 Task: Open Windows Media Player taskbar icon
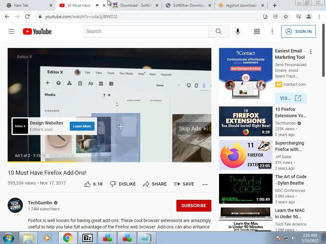tap(48, 238)
